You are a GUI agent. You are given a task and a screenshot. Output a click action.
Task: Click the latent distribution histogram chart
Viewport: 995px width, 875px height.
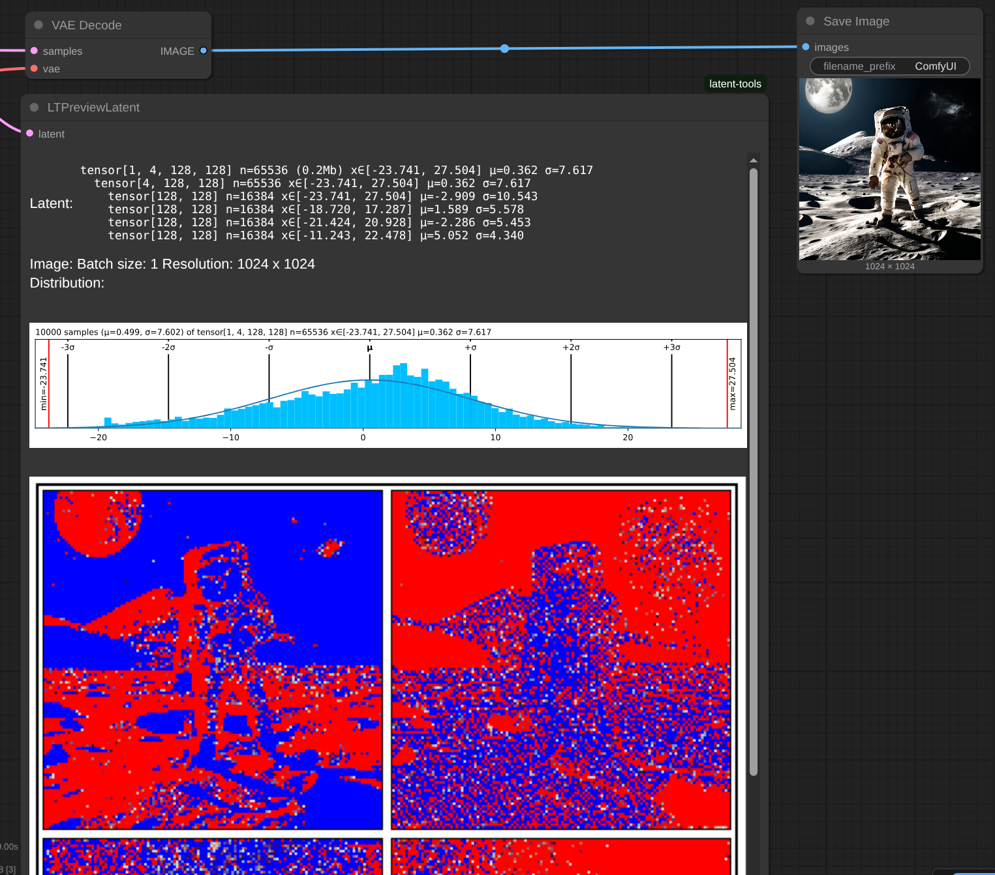[x=388, y=385]
